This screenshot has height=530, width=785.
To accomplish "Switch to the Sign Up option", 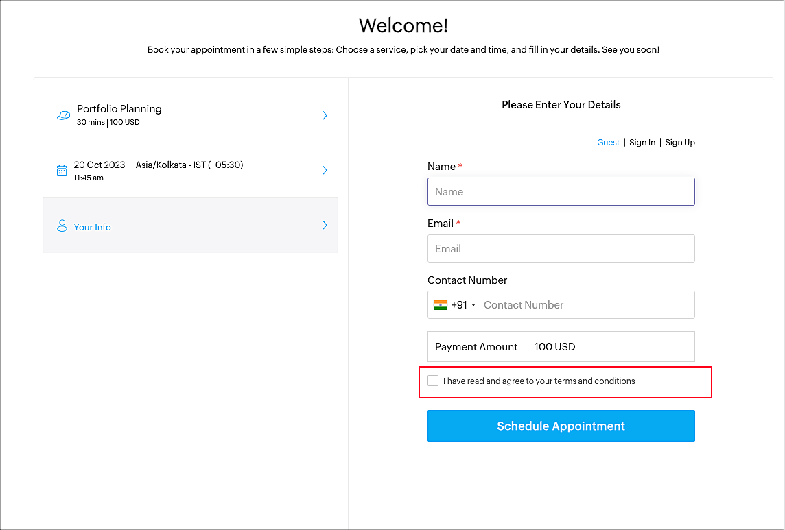I will pyautogui.click(x=680, y=143).
